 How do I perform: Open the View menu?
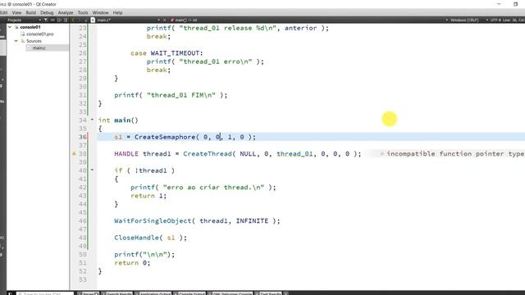coord(16,13)
